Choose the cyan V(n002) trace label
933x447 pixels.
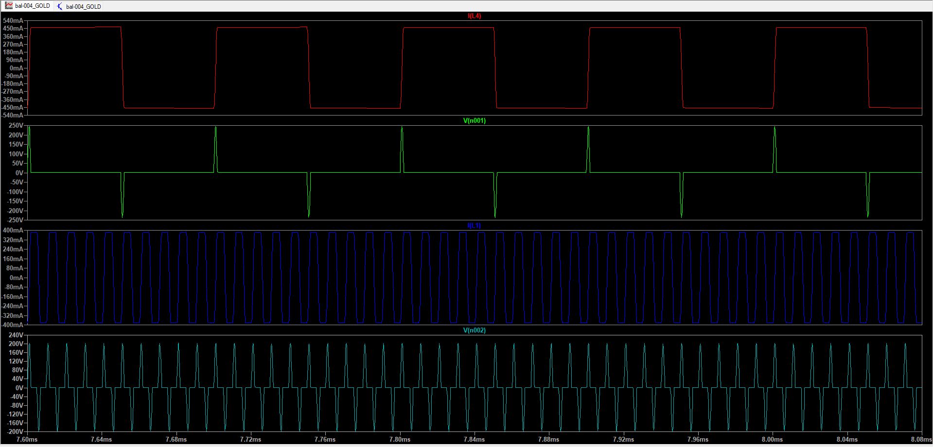click(x=474, y=331)
